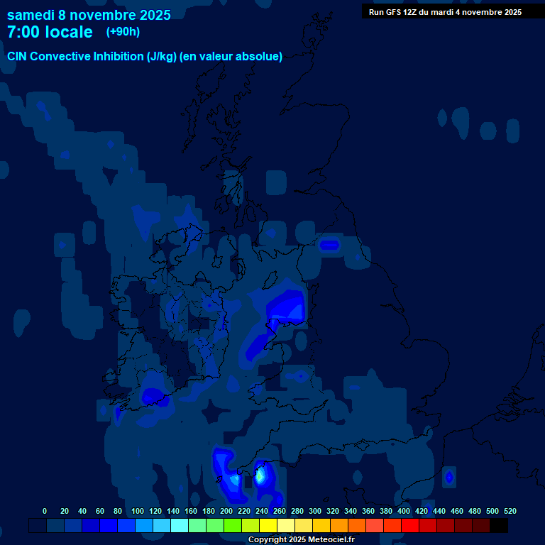The width and height of the screenshot is (545, 545).
Task: Click the 7:00 locale time label
Action: (50, 32)
